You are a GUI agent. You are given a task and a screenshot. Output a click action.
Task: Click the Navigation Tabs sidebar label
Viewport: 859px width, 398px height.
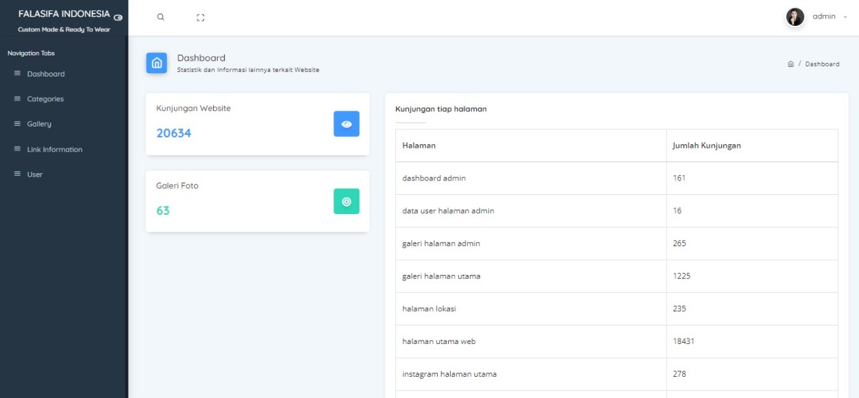click(x=31, y=53)
